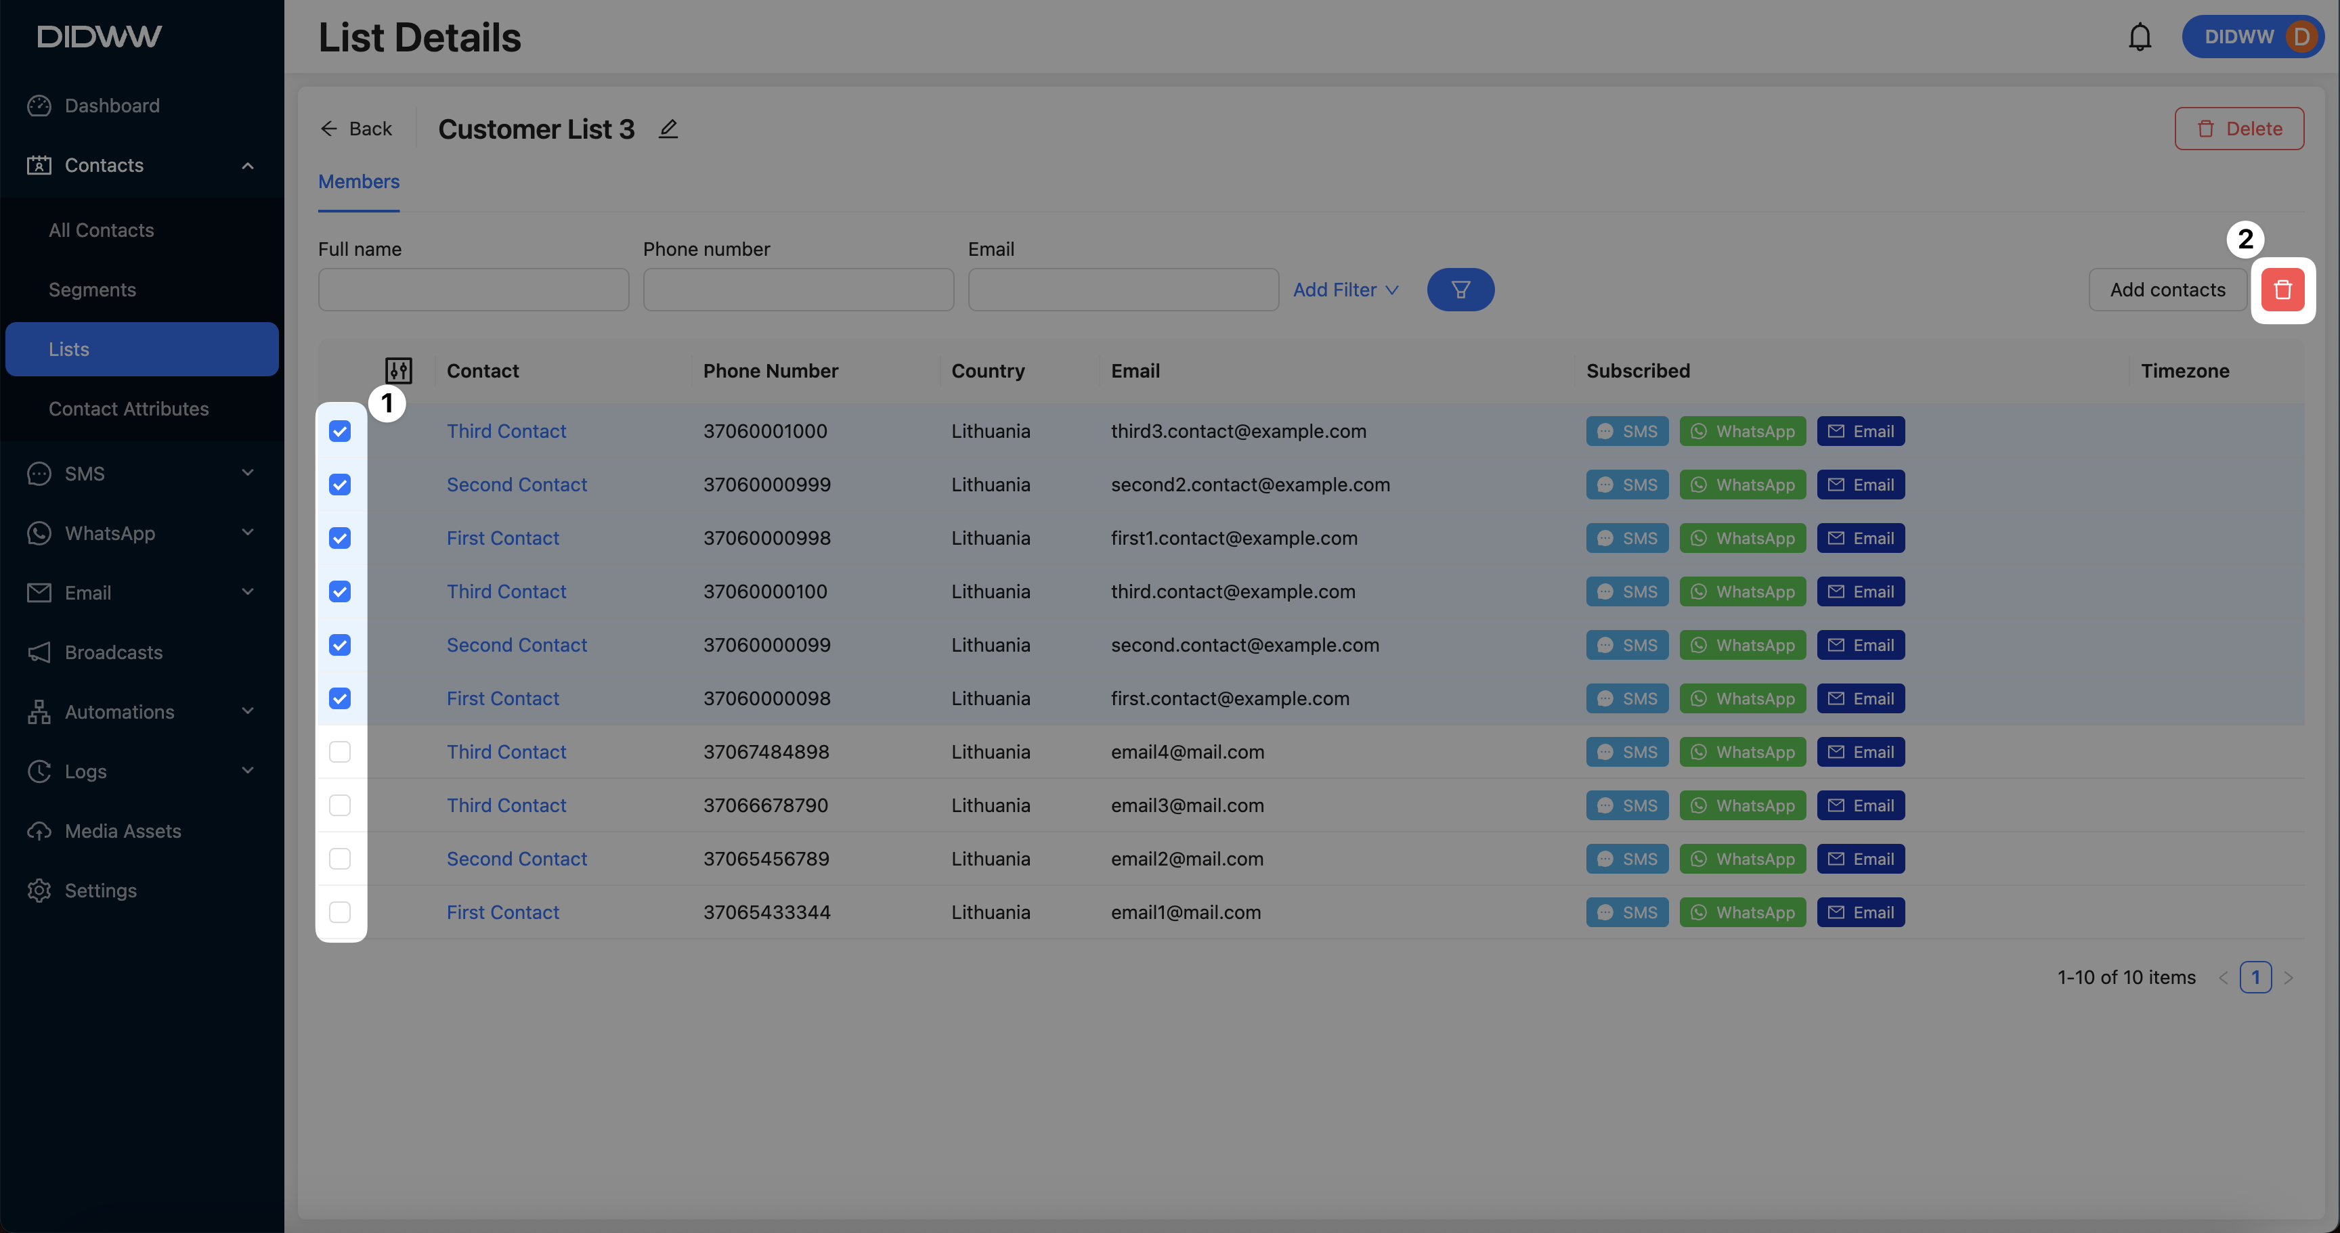Click Email badge in the third.contact@example.com row

pos(1861,592)
